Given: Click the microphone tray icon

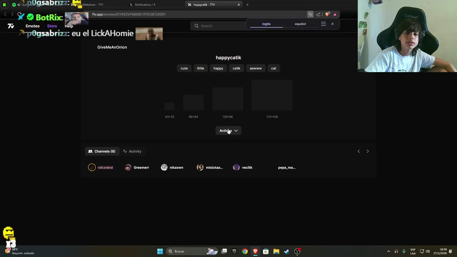Looking at the screenshot, I should click(x=404, y=251).
